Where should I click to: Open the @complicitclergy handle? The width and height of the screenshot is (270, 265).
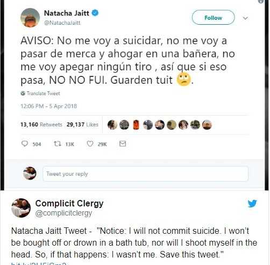pyautogui.click(x=63, y=213)
